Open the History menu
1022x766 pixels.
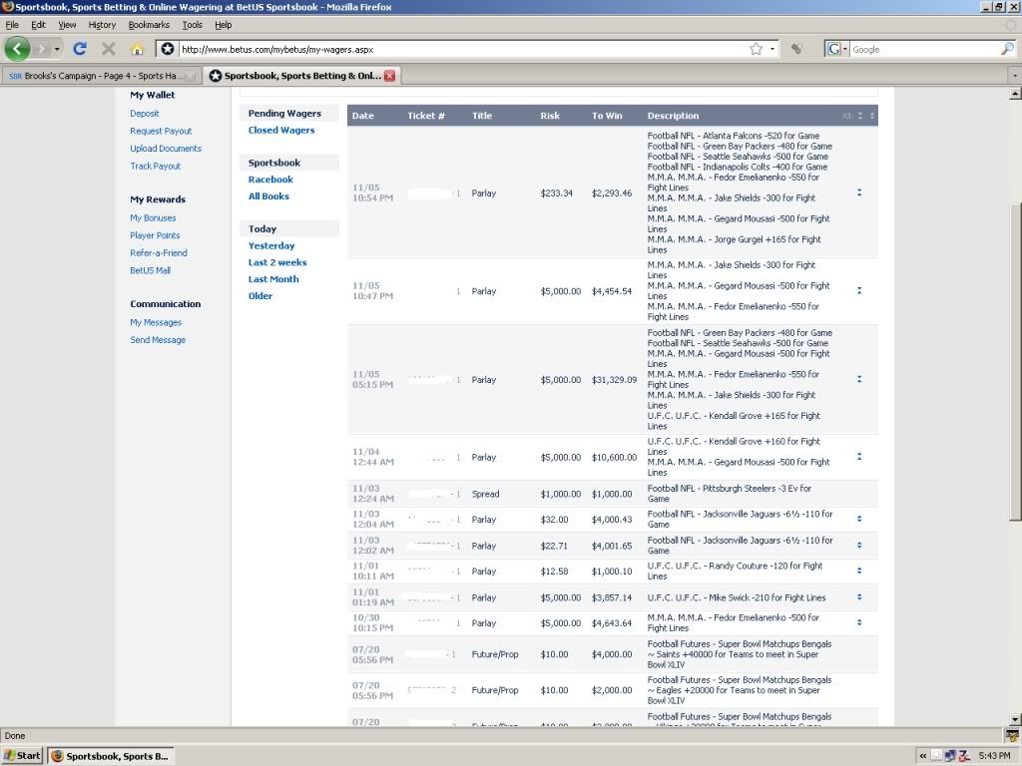[102, 25]
